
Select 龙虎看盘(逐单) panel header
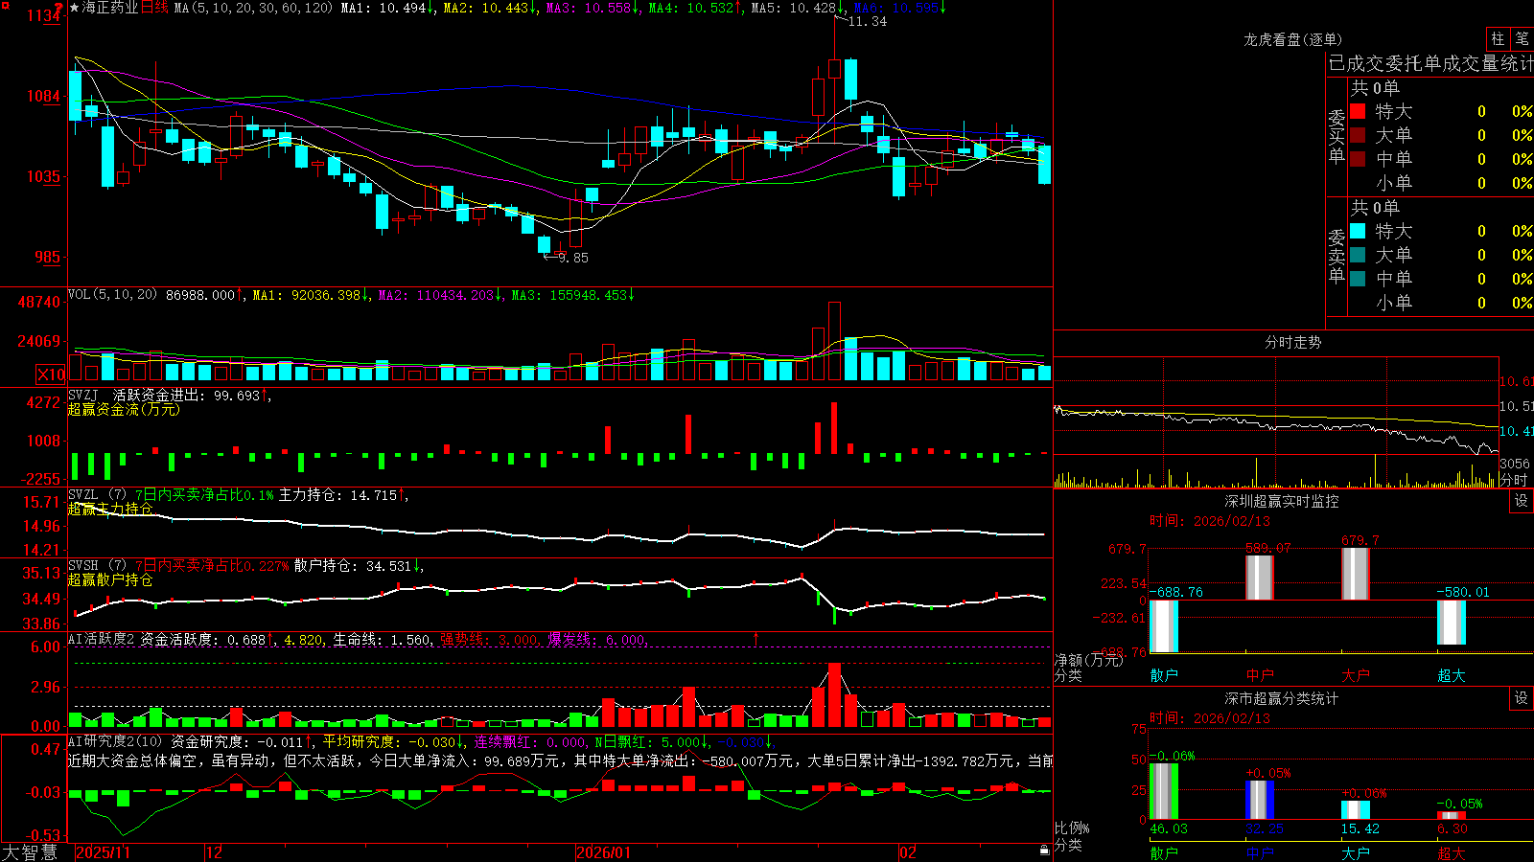pyautogui.click(x=1292, y=39)
